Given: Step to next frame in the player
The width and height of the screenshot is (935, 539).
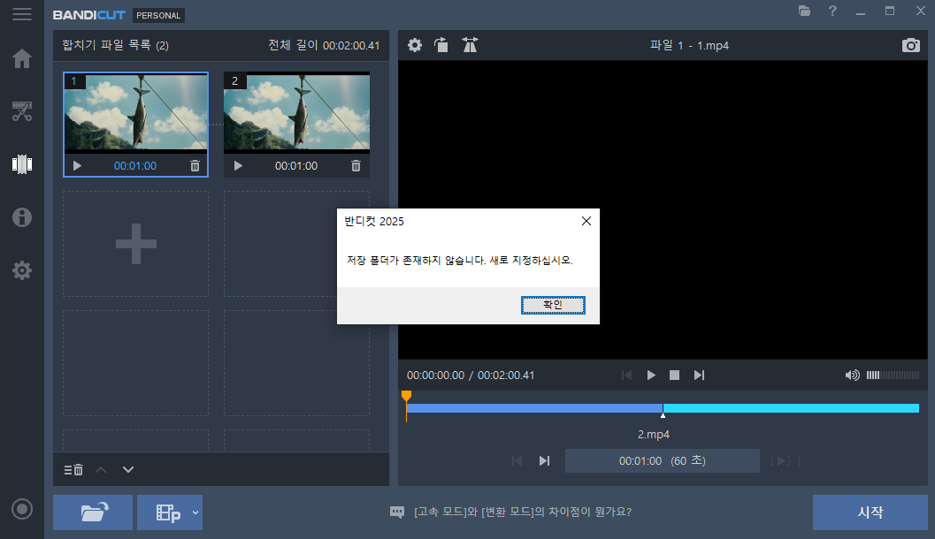Looking at the screenshot, I should click(x=699, y=376).
